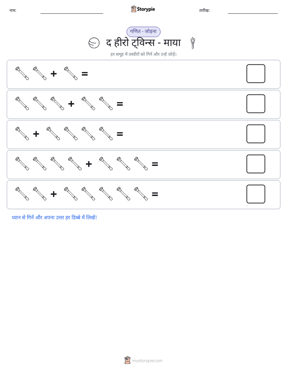This screenshot has height=372, width=287.
Task: Click the first torch in row one
Action: (x=22, y=74)
